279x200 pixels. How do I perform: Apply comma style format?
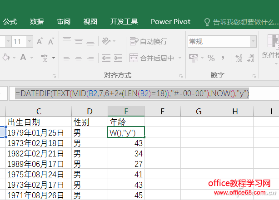(x=223, y=58)
